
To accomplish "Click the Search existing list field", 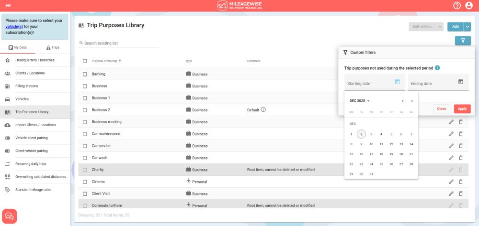I will click(118, 43).
